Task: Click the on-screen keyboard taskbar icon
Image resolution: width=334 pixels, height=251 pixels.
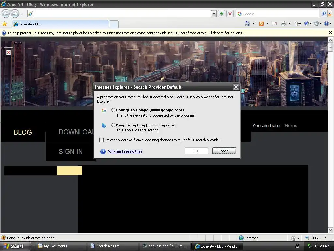Action: coord(297,246)
